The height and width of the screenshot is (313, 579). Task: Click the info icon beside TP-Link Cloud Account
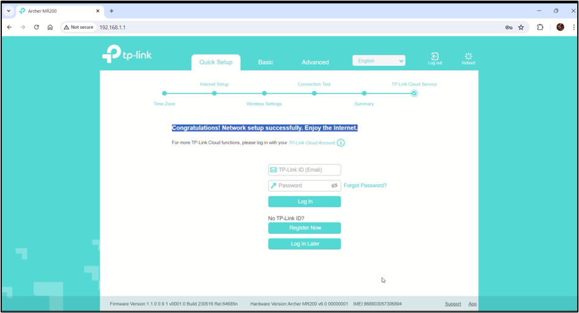pos(341,143)
